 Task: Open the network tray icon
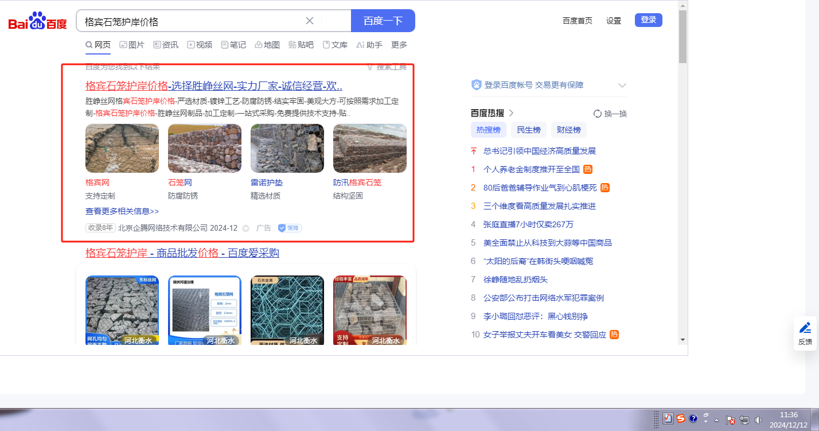[x=744, y=420]
